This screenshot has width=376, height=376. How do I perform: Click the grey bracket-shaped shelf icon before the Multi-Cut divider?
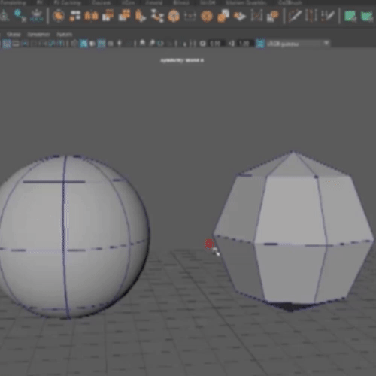point(256,16)
